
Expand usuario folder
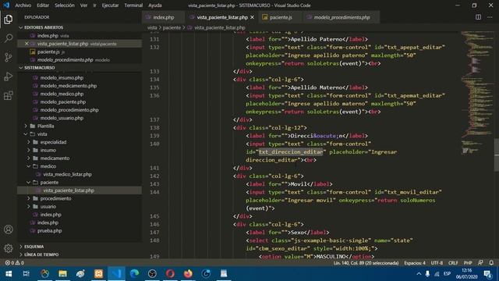pos(29,206)
